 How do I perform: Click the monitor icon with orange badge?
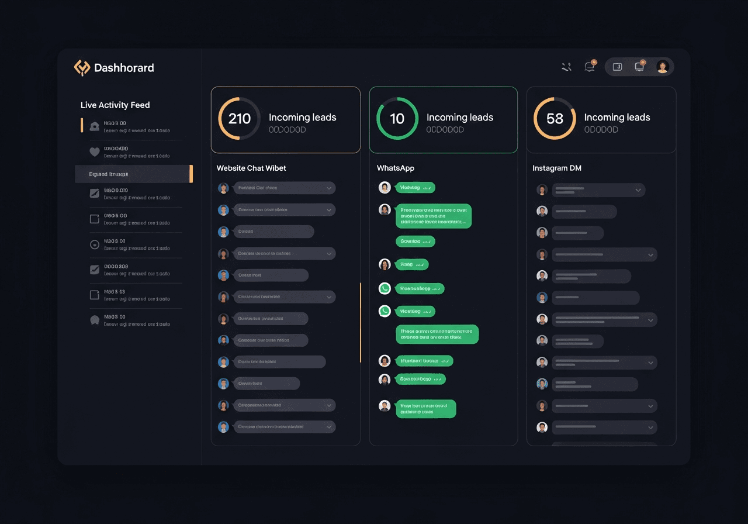[x=640, y=66]
